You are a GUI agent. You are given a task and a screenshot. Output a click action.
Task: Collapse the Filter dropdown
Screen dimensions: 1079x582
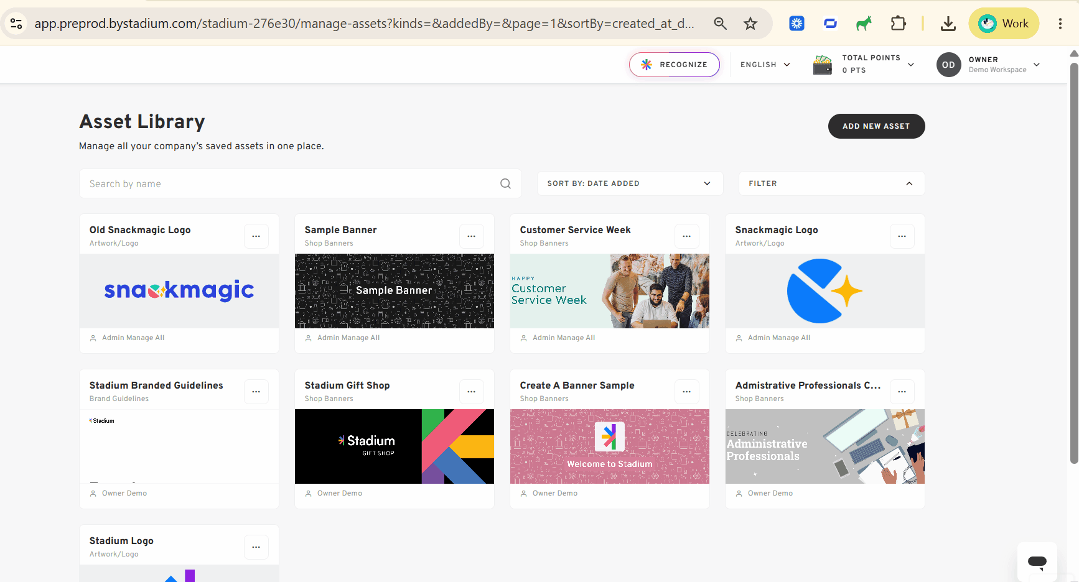(x=831, y=183)
